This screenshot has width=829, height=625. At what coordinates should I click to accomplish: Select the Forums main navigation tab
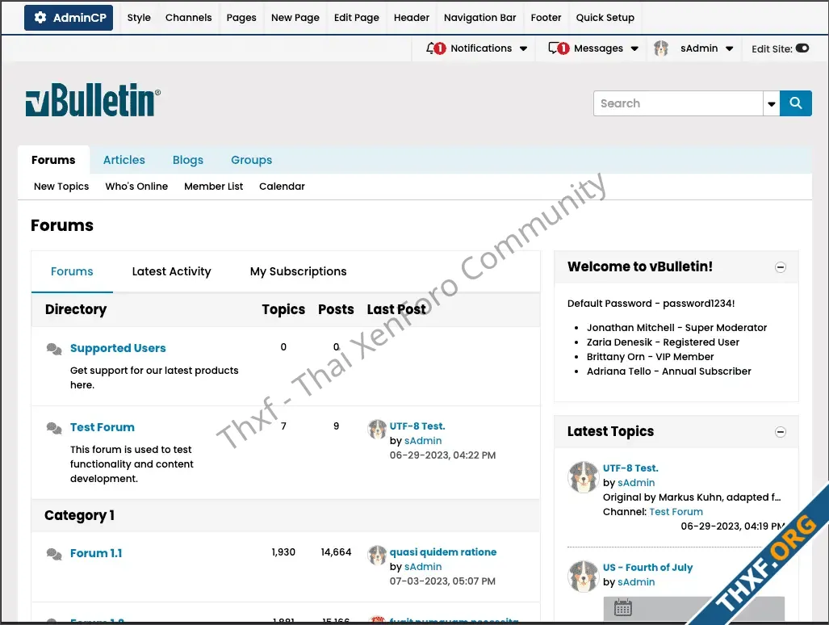pyautogui.click(x=53, y=160)
